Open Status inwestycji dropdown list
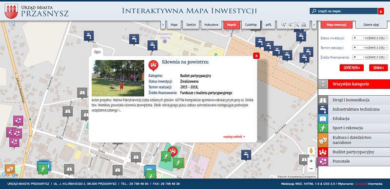The width and height of the screenshot is (390, 189). pos(370,38)
